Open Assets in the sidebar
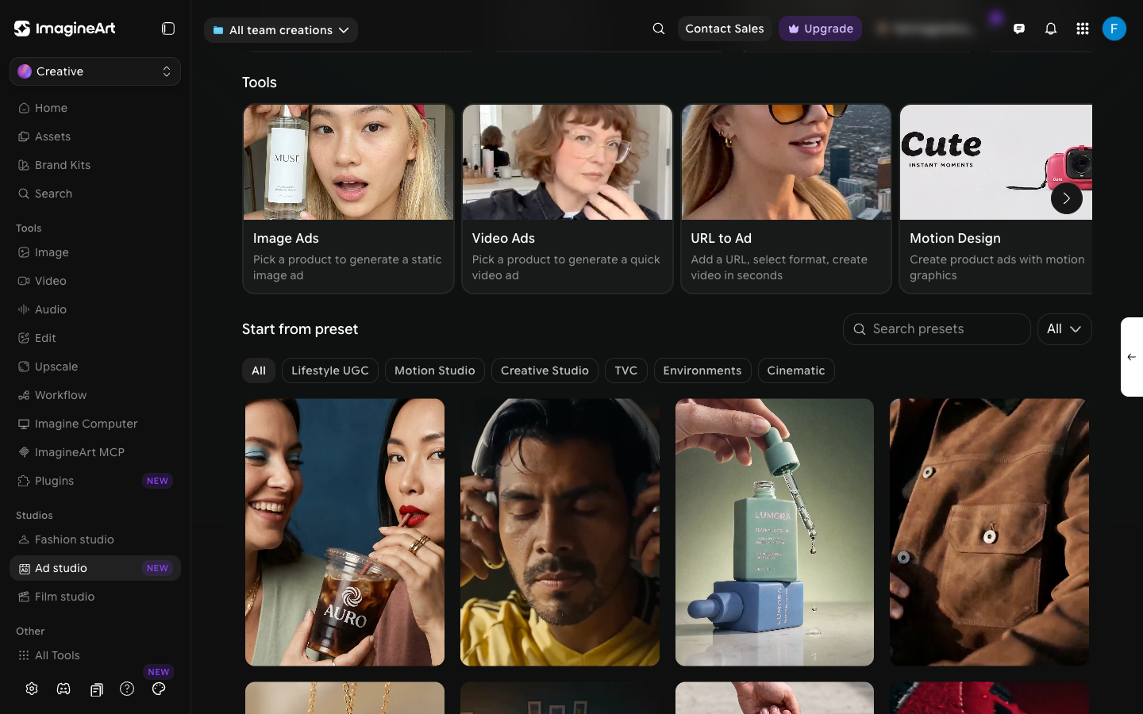 95,136
